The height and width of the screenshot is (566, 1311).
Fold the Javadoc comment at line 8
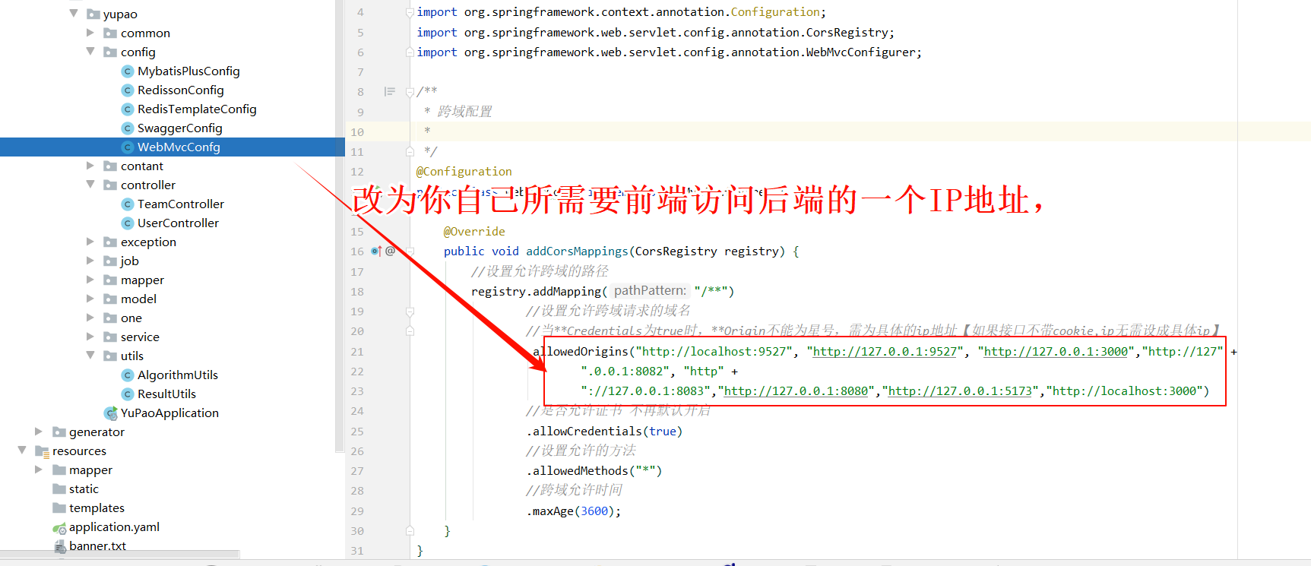click(410, 92)
